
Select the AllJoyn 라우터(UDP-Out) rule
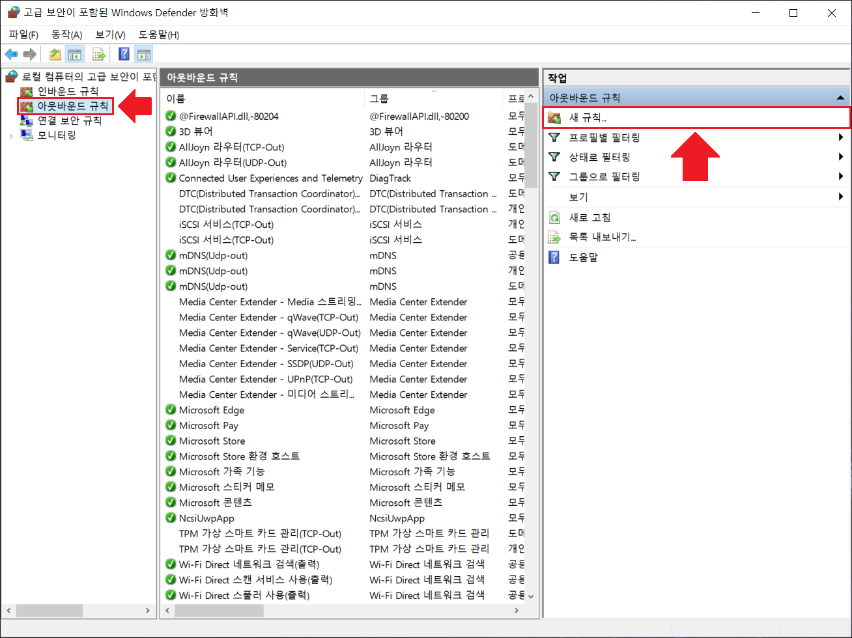[233, 163]
